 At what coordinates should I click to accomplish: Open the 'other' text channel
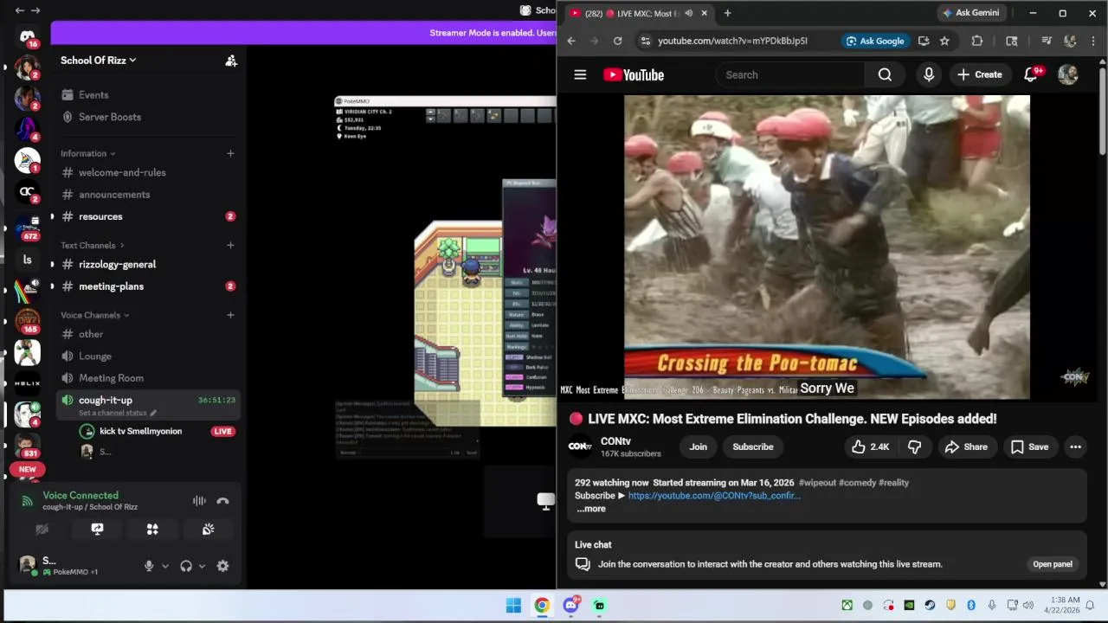tap(91, 334)
